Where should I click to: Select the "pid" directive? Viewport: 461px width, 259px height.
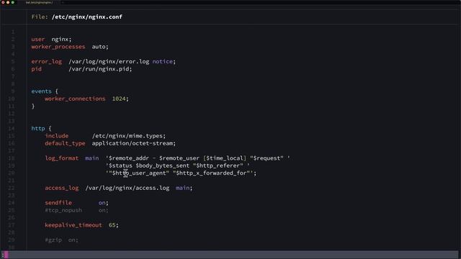(x=37, y=69)
